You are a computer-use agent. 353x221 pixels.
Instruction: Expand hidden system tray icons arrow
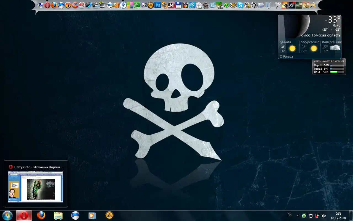pyautogui.click(x=297, y=216)
